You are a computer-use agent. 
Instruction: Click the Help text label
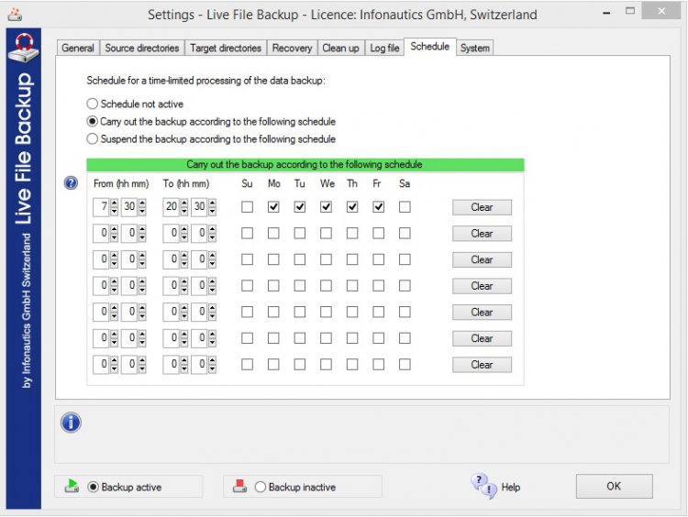pos(511,487)
